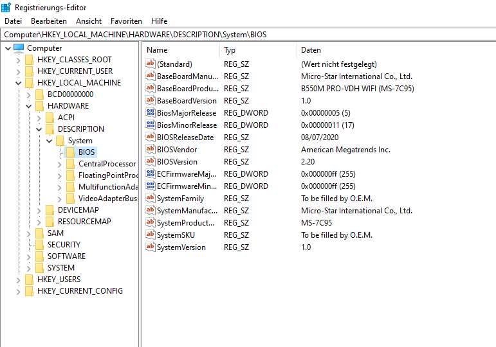Expand the SOFTWARE key
The width and height of the screenshot is (496, 347).
tap(29, 256)
